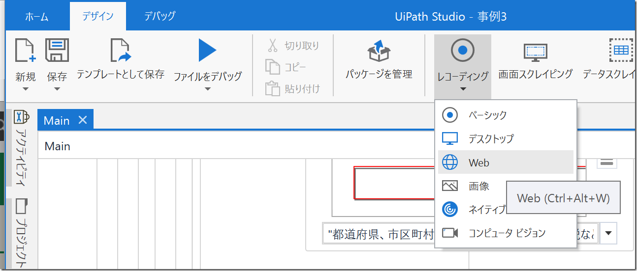
Task: Open Manage Packages (パッケージを管理) icon
Action: (x=379, y=52)
